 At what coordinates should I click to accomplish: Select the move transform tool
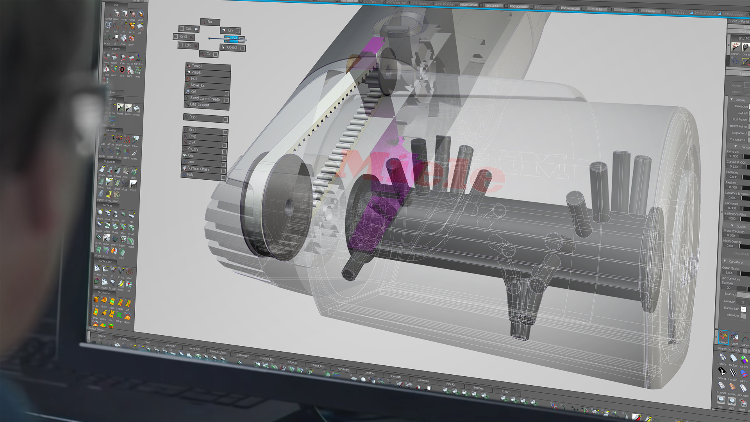(106, 57)
